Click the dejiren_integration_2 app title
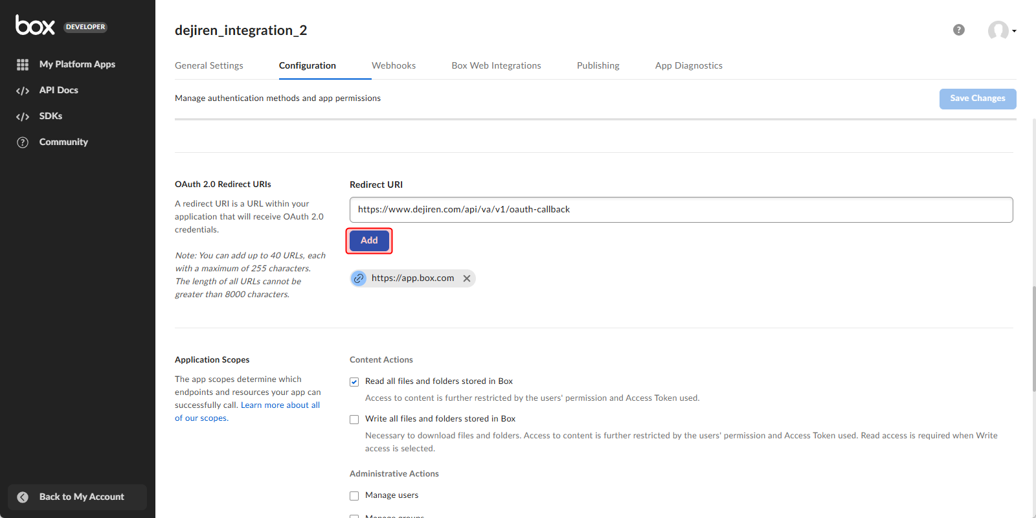Screen dimensions: 1036x518 coord(241,30)
